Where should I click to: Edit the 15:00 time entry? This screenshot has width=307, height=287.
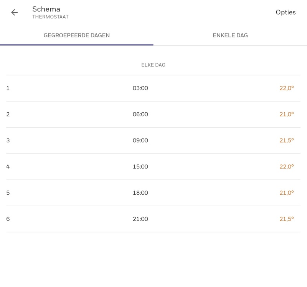[x=140, y=167]
